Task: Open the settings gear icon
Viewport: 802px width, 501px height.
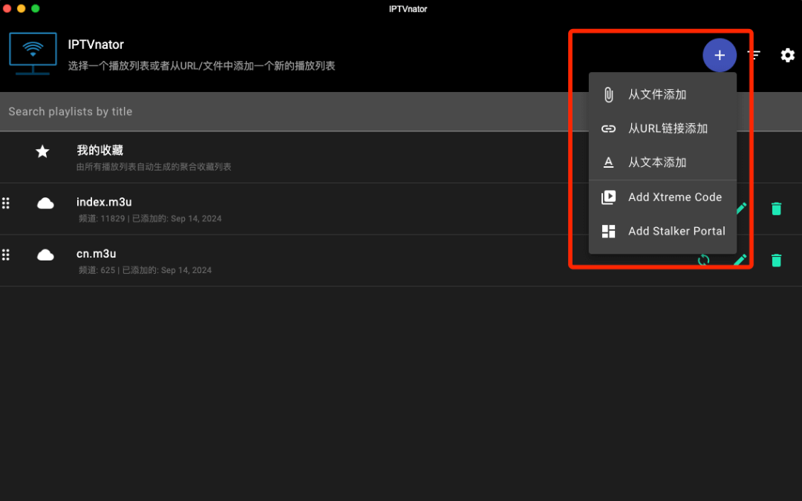Action: pos(787,56)
